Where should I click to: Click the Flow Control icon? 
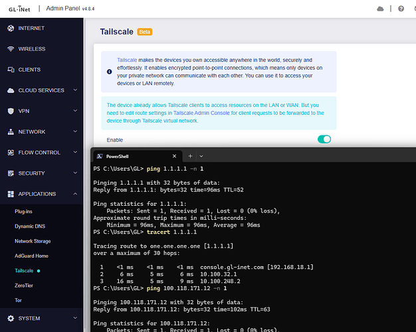tap(11, 153)
